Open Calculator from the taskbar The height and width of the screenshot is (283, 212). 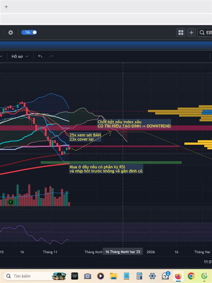pos(139,276)
